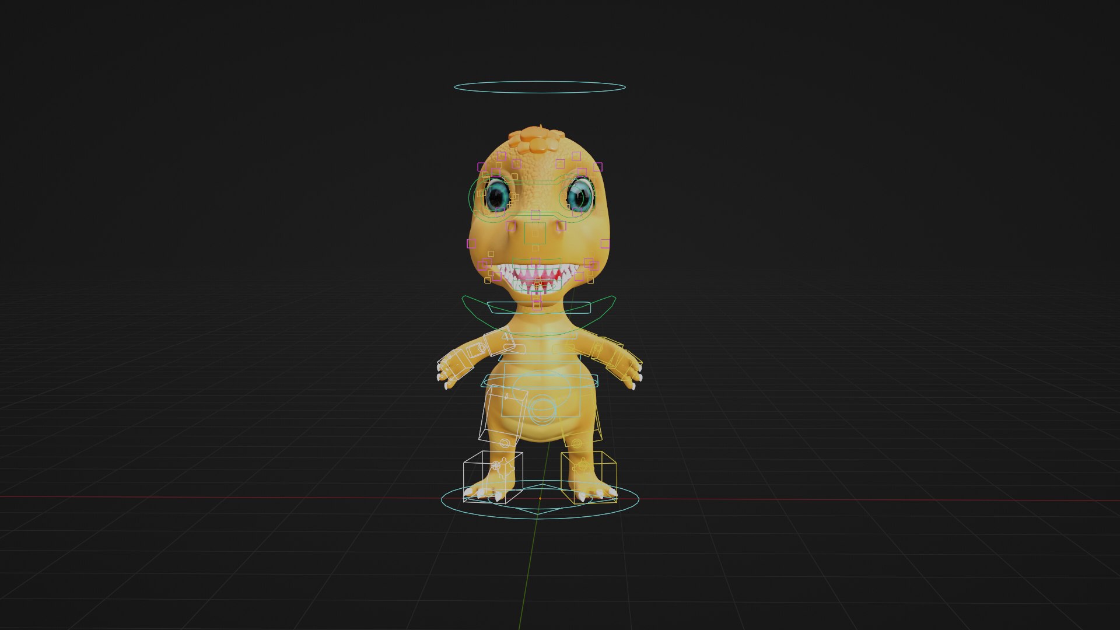Select the large cyan root circle under feet
Screen dimensions: 1120x630
(540, 499)
